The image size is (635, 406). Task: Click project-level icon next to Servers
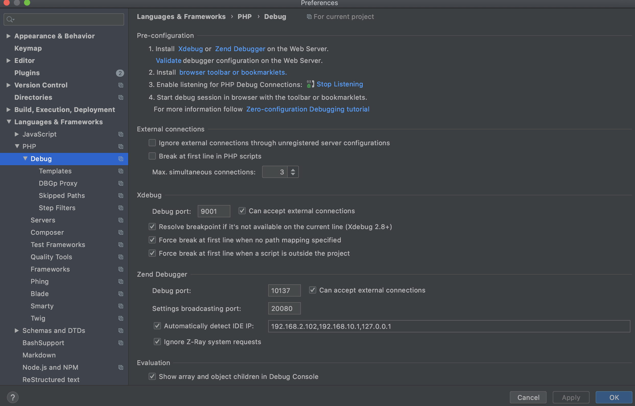click(x=121, y=220)
